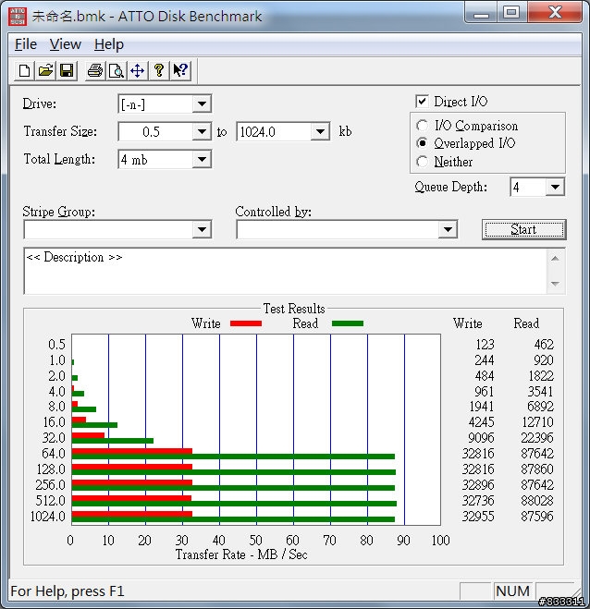
Task: Click the ATTO application icon in title bar
Action: click(x=18, y=16)
